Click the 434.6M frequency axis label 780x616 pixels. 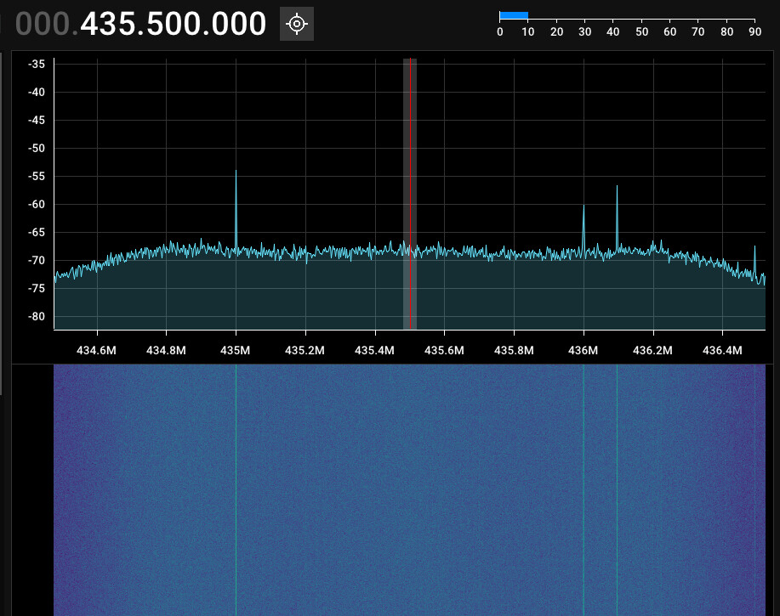click(x=96, y=350)
